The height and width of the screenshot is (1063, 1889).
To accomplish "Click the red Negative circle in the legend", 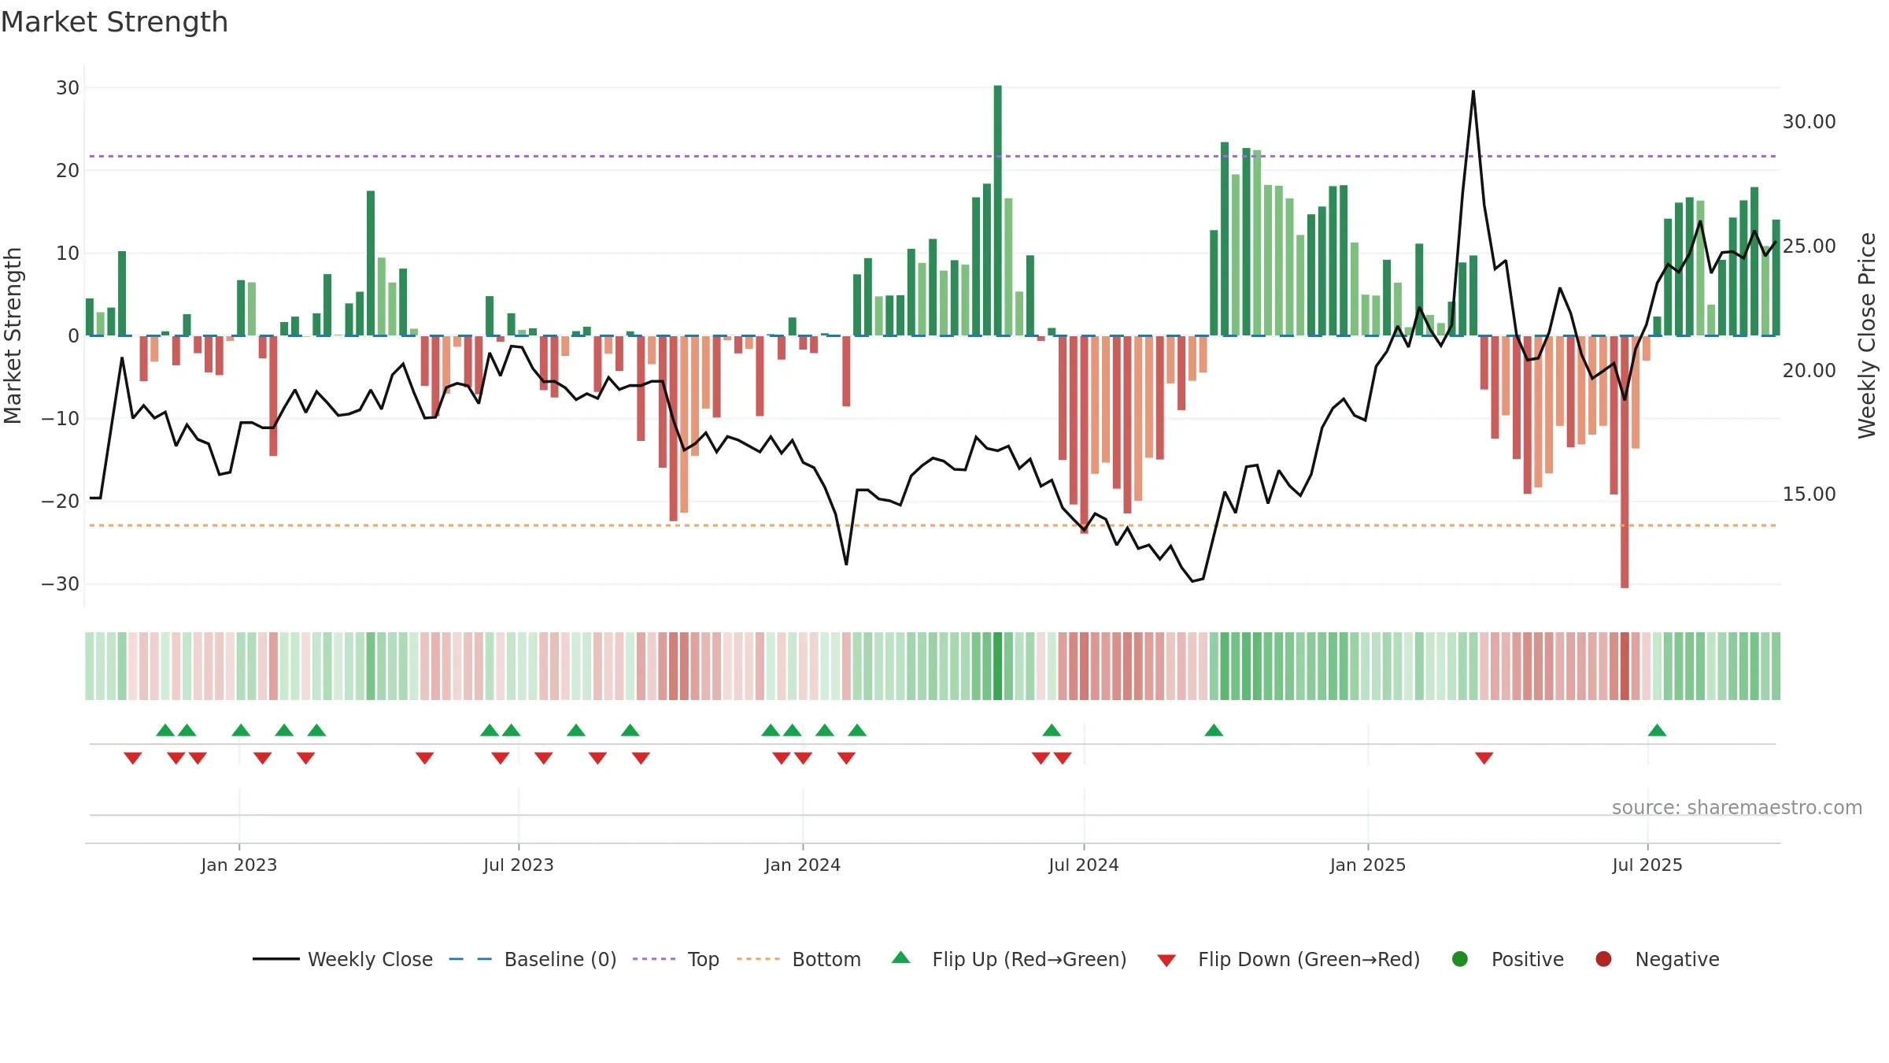I will click(1603, 959).
